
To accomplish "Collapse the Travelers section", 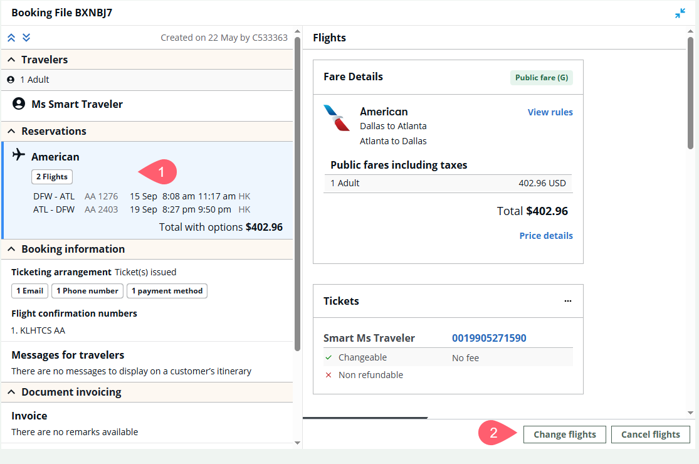I will [11, 60].
